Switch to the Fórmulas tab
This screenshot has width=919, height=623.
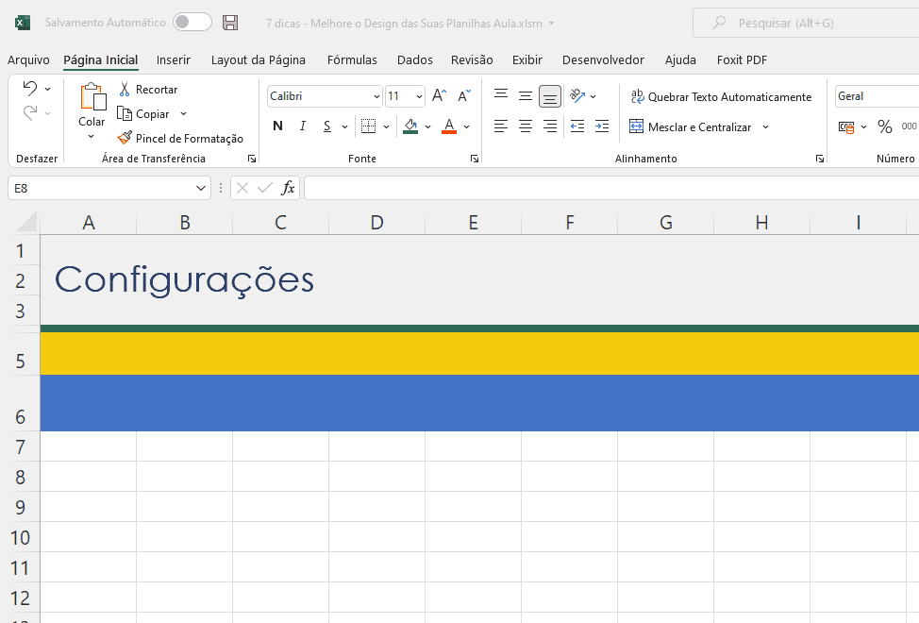point(352,60)
